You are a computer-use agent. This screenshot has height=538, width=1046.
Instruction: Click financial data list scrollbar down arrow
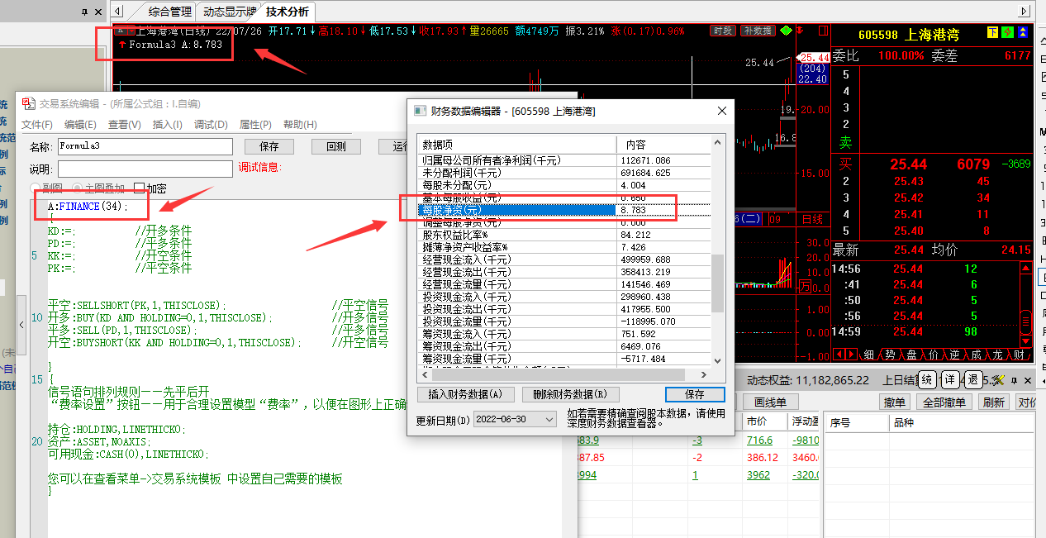tap(717, 359)
